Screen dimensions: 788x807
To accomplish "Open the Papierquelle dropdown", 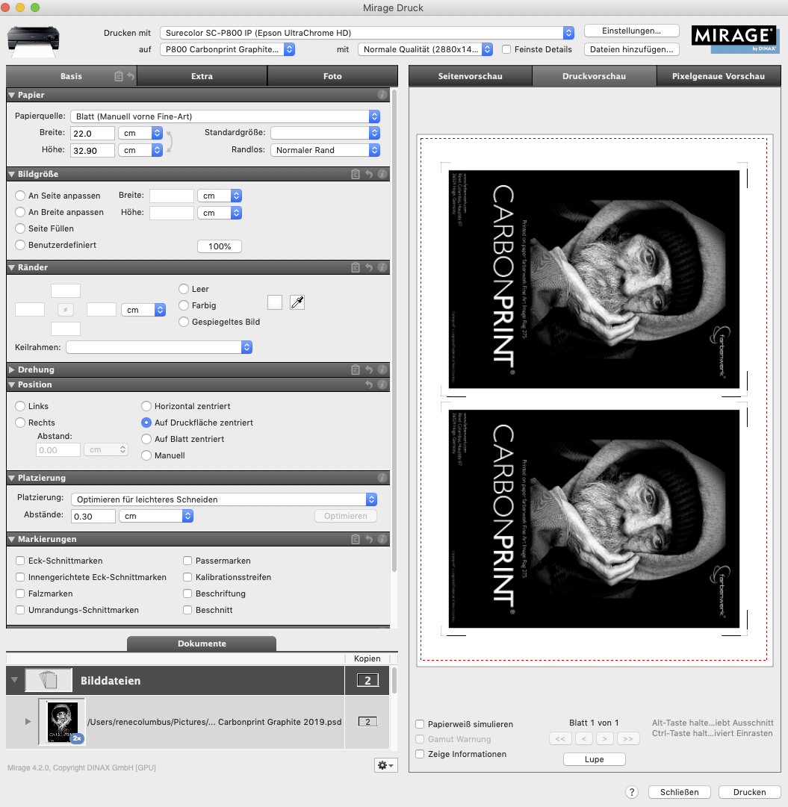I will pyautogui.click(x=225, y=116).
